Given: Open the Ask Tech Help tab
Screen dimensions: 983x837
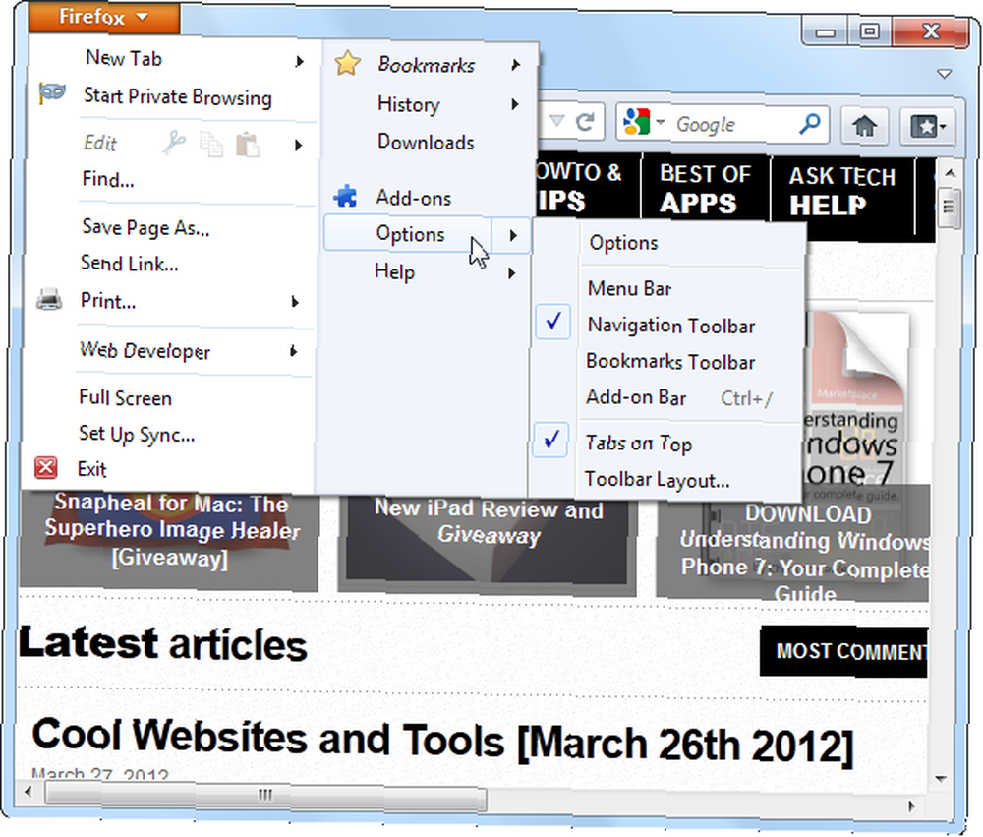Looking at the screenshot, I should click(842, 190).
